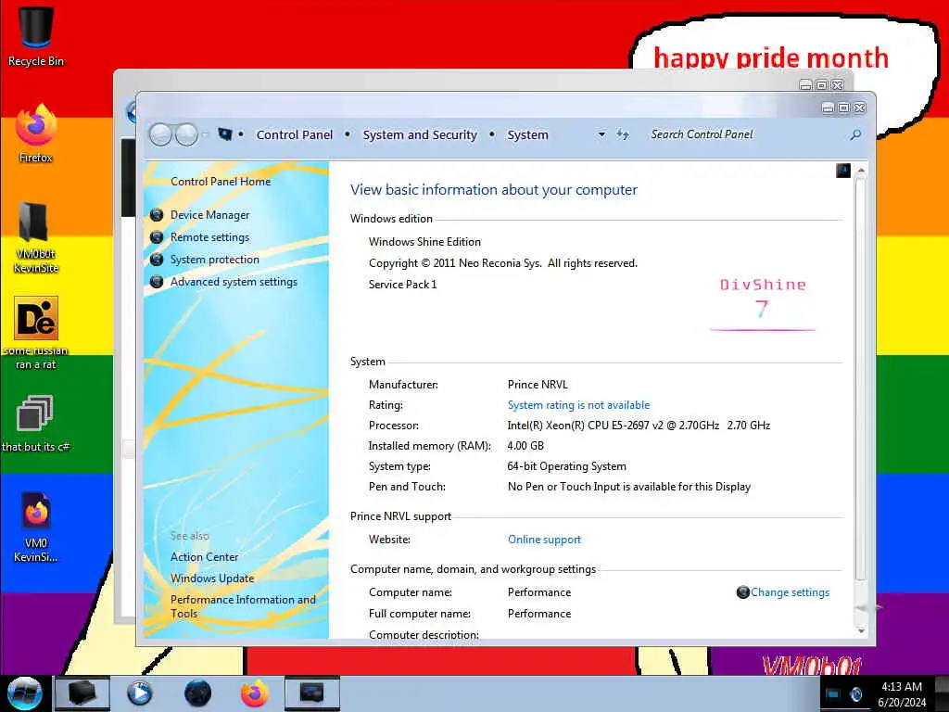949x712 pixels.
Task: Select the System window taskbar button
Action: 312,693
